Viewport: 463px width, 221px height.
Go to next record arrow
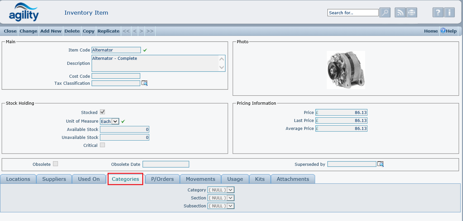coord(141,31)
